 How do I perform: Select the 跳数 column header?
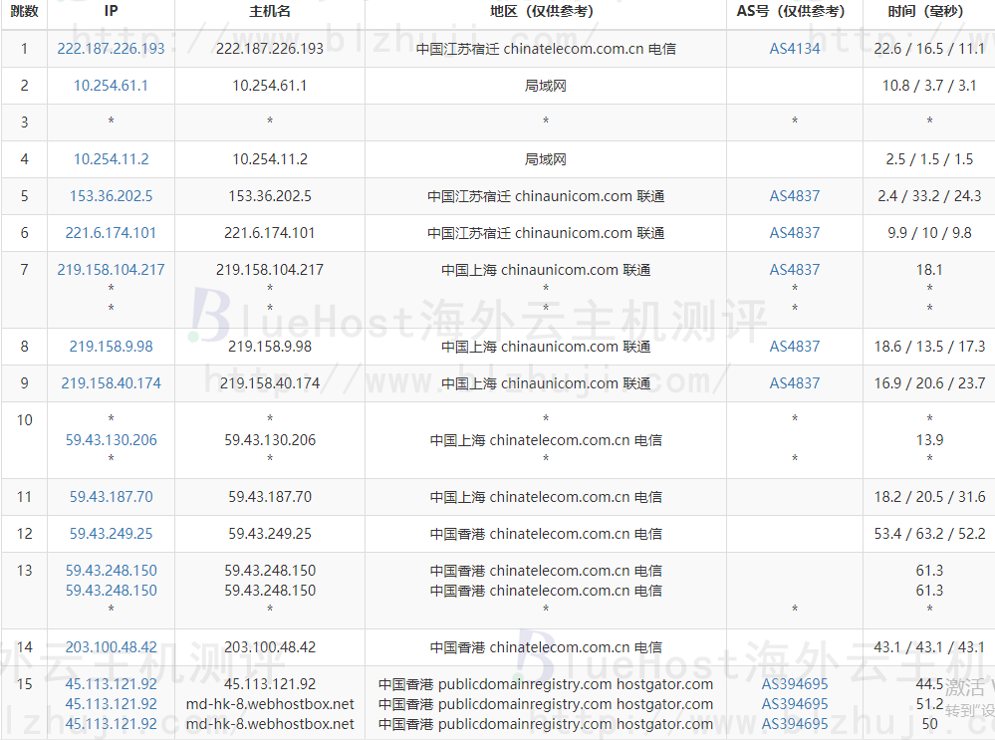[x=24, y=11]
